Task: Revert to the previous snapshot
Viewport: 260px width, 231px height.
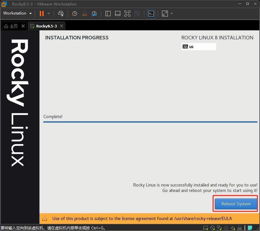Action: (x=84, y=14)
